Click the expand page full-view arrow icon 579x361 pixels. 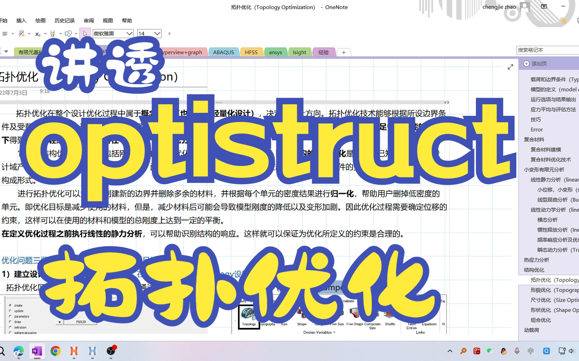510,67
